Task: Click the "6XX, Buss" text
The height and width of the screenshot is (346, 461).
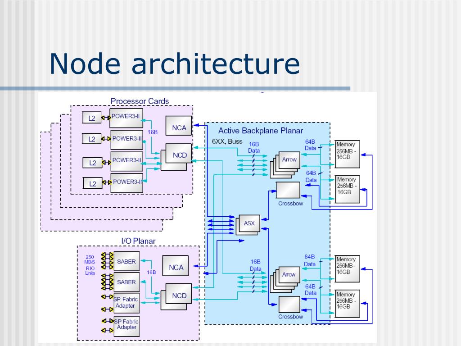Action: (x=227, y=141)
